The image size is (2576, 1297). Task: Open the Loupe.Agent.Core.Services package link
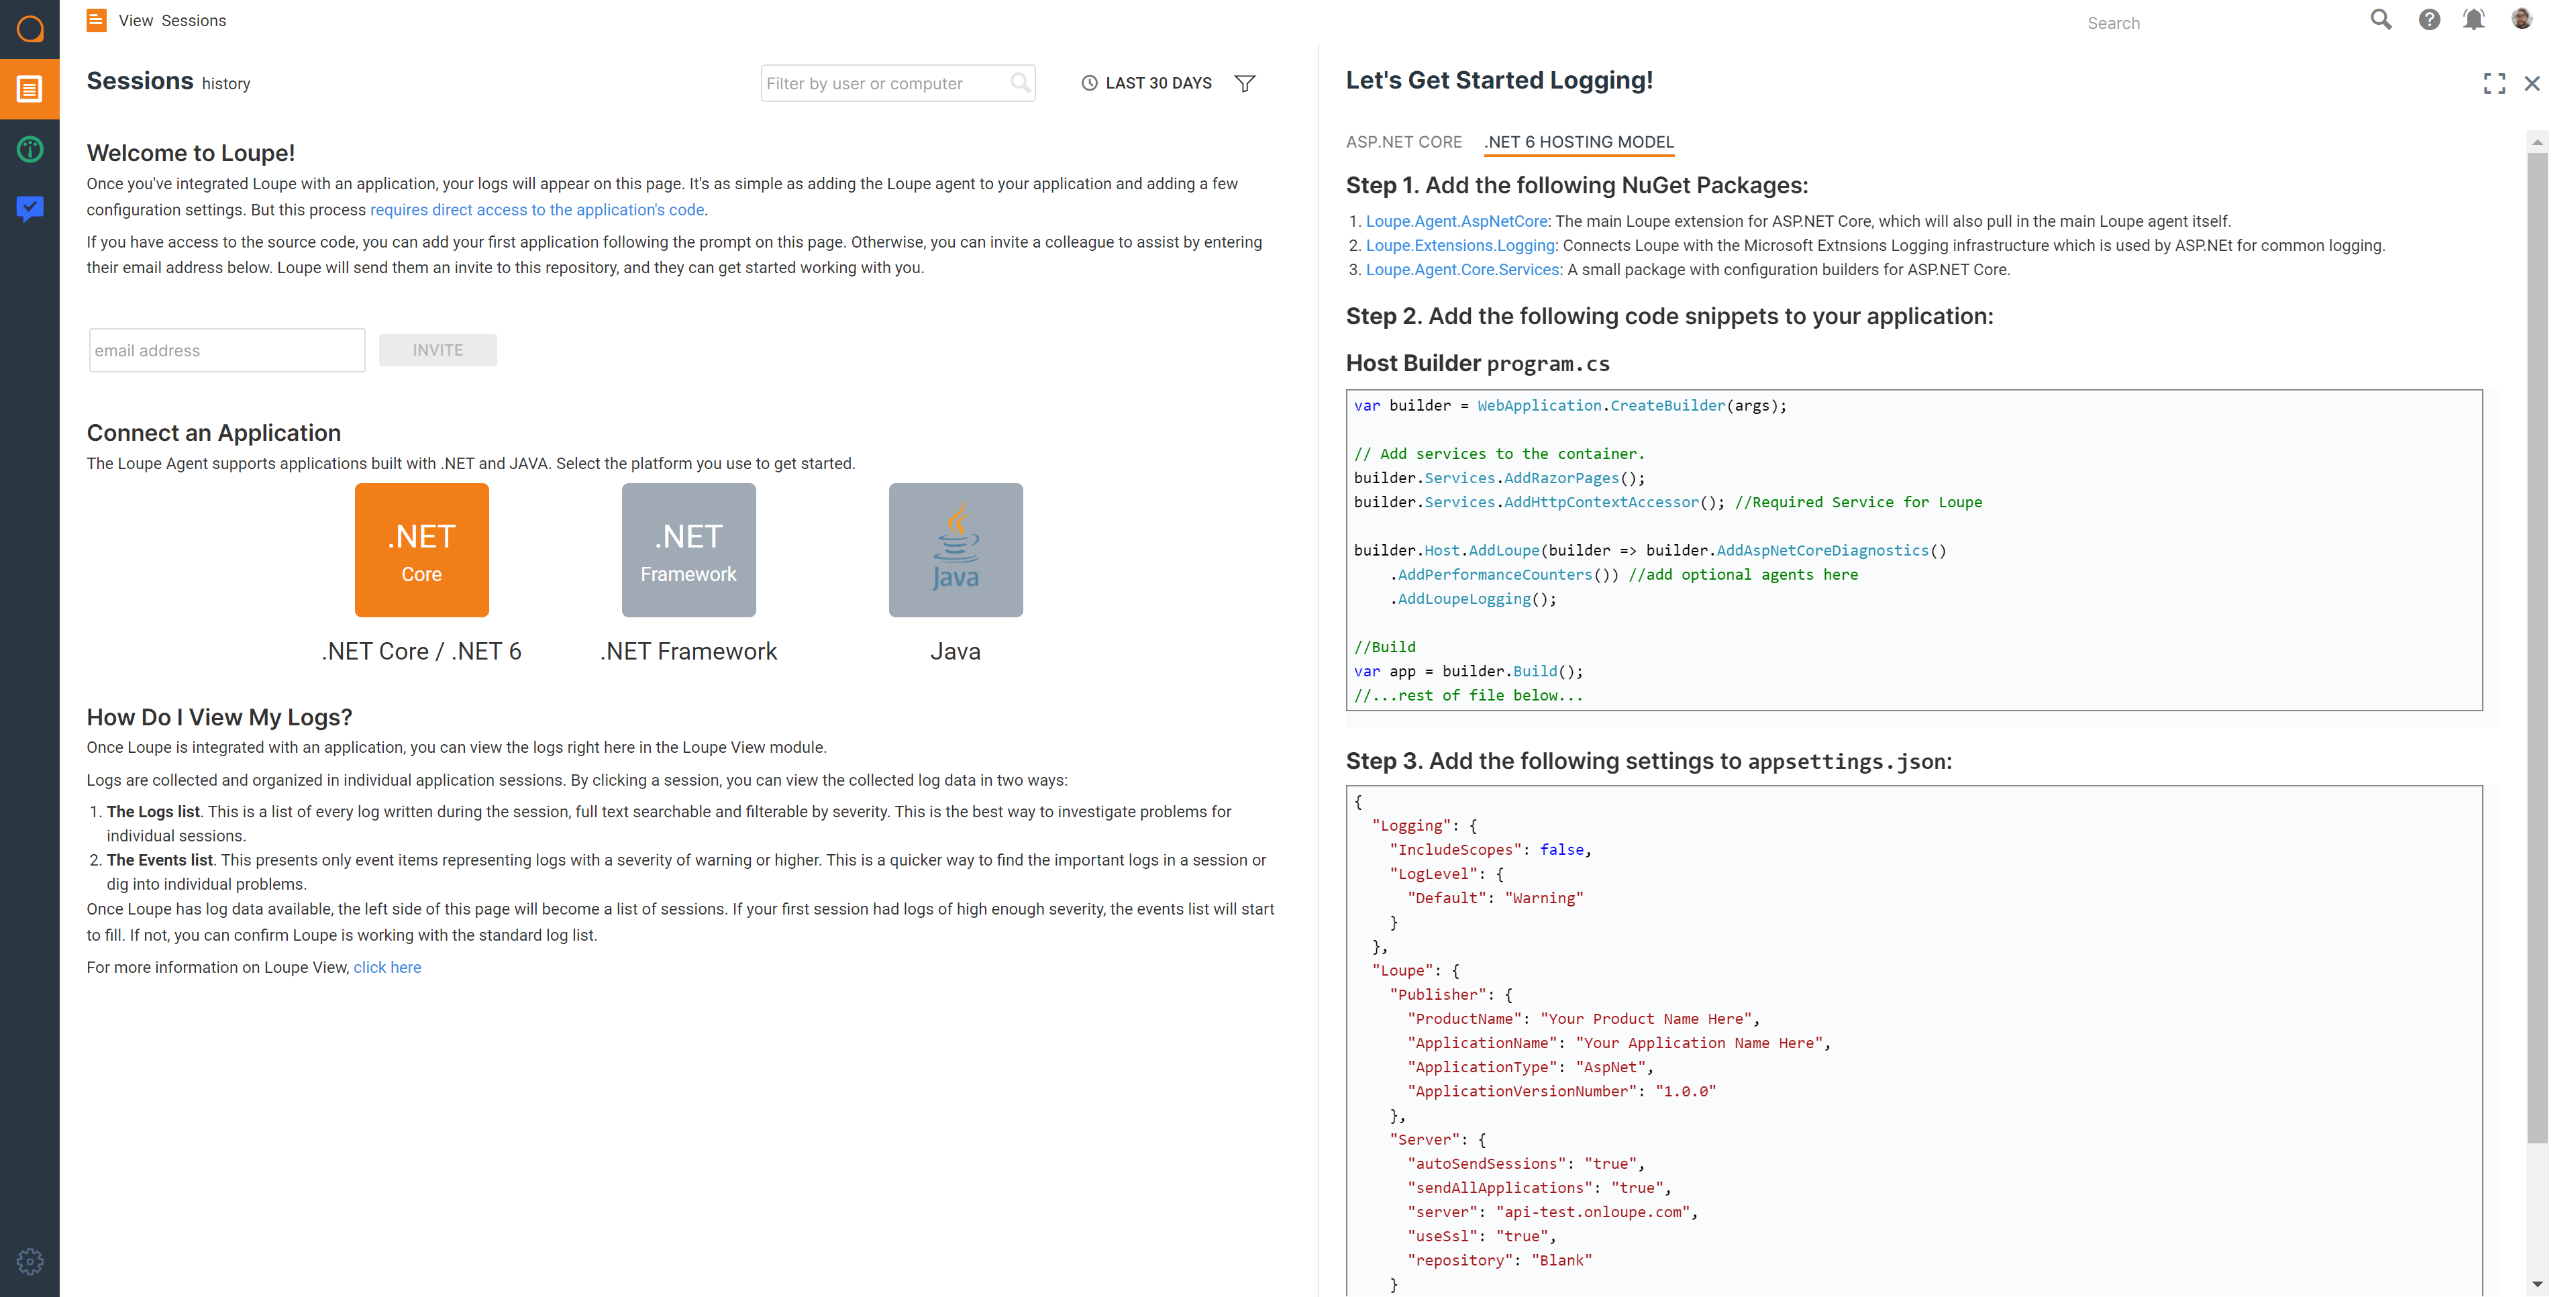point(1462,269)
